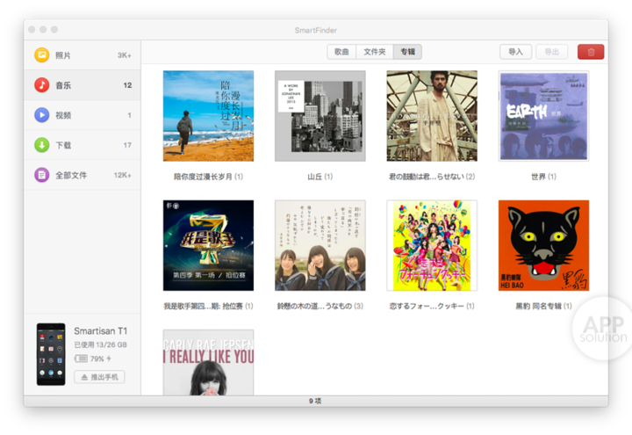Click the yellow Photos icon in sidebar
632x435 pixels.
pos(41,55)
